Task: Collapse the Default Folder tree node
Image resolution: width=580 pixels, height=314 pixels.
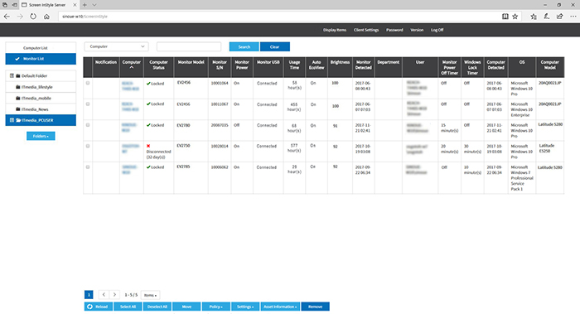Action: pos(12,75)
